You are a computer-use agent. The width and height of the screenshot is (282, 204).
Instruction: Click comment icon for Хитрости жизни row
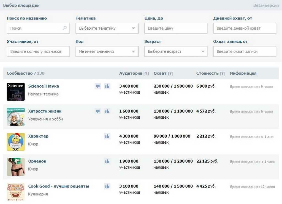point(98,111)
